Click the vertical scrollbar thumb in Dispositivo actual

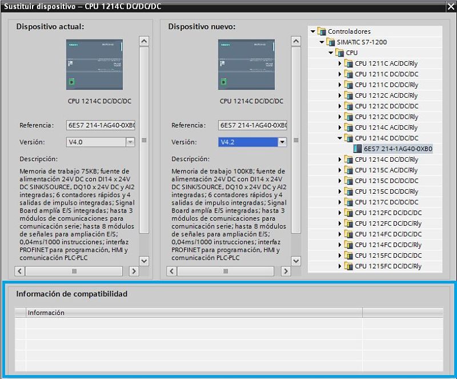(144, 140)
